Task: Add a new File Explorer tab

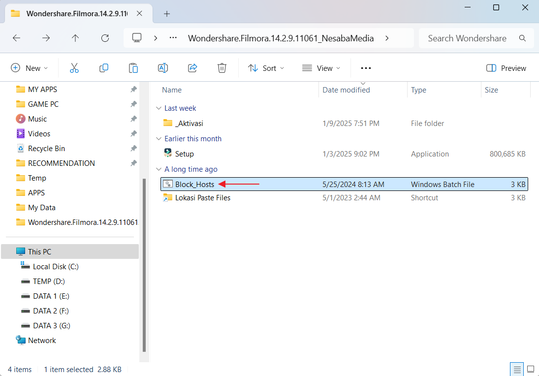Action: pos(167,14)
